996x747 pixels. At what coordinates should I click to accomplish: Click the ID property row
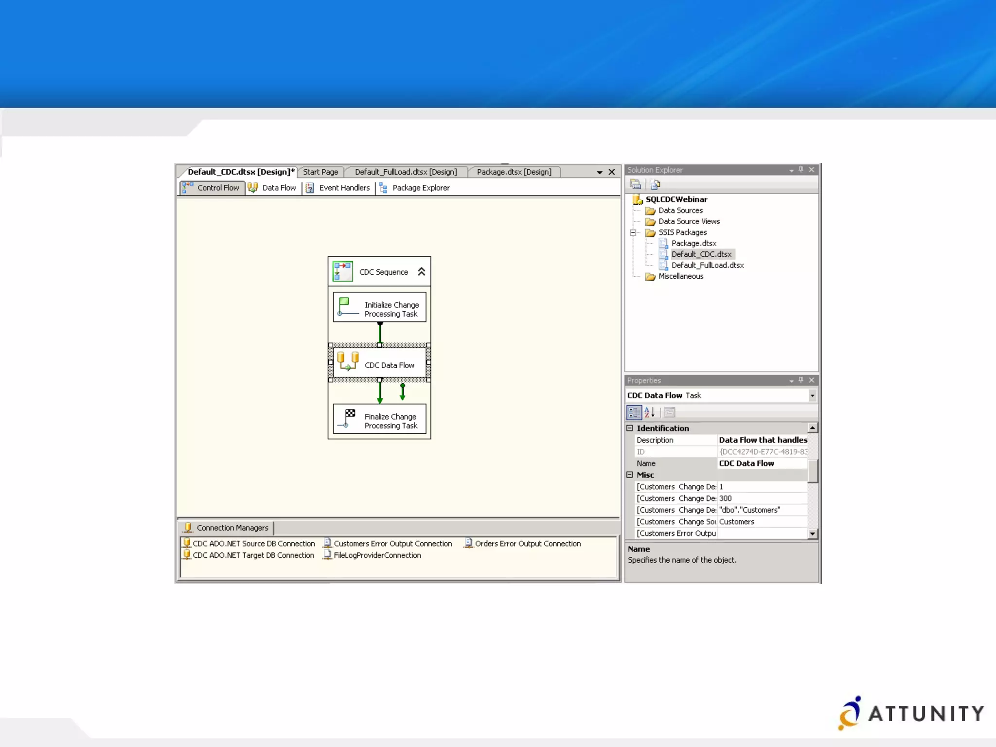coord(722,452)
